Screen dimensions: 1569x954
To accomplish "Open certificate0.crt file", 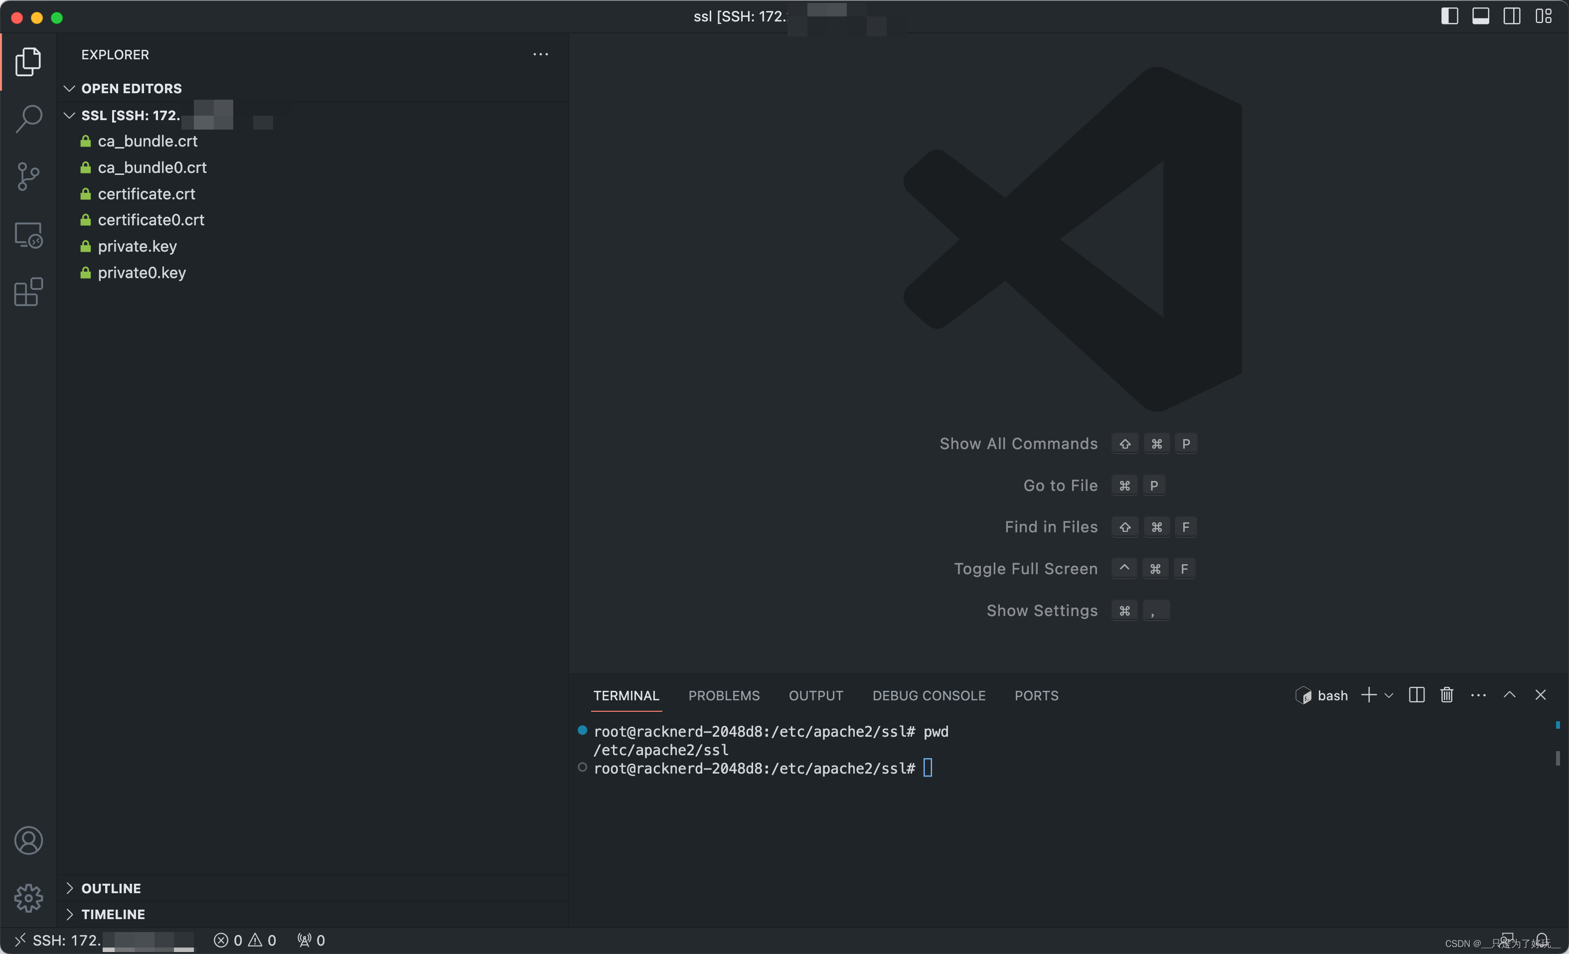I will [x=312, y=220].
